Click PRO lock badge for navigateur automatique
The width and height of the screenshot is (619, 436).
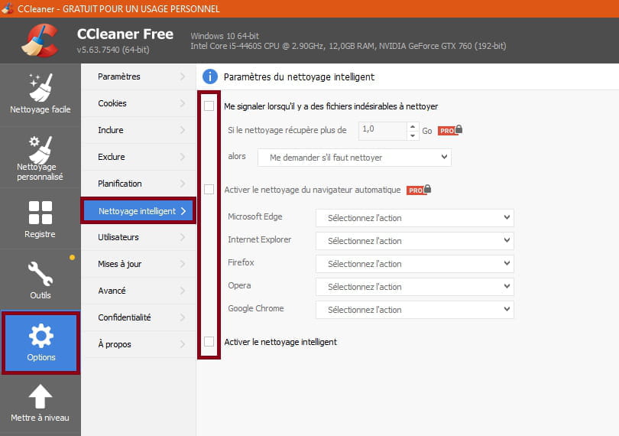click(419, 190)
